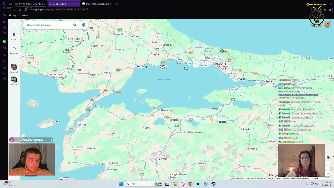Image resolution: width=334 pixels, height=188 pixels.
Task: Click the green flag marker near Arnavutköy
Action: pos(222,51)
